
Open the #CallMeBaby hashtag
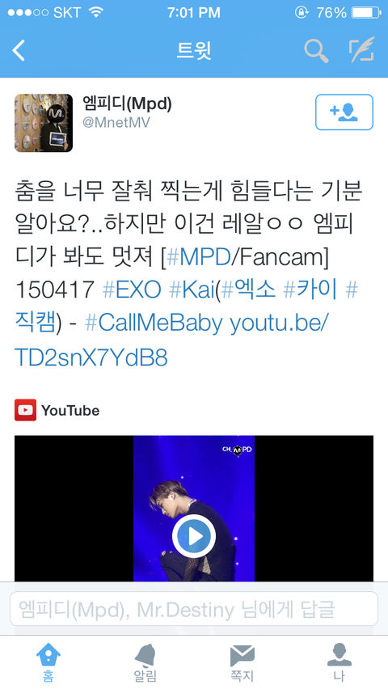[x=154, y=323]
